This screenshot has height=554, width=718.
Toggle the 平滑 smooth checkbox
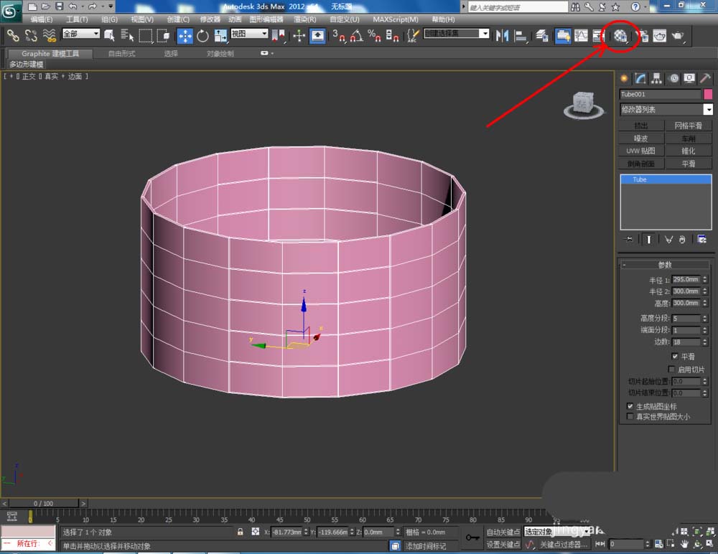coord(675,356)
